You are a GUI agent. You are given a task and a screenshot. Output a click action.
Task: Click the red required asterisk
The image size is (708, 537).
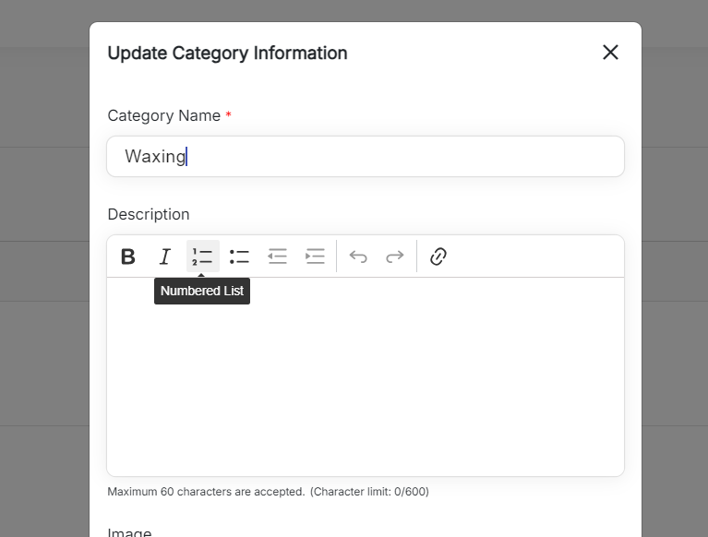point(229,115)
